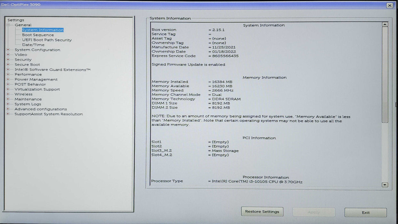Select System Logs category label
Image resolution: width=398 pixels, height=224 pixels.
(x=28, y=104)
